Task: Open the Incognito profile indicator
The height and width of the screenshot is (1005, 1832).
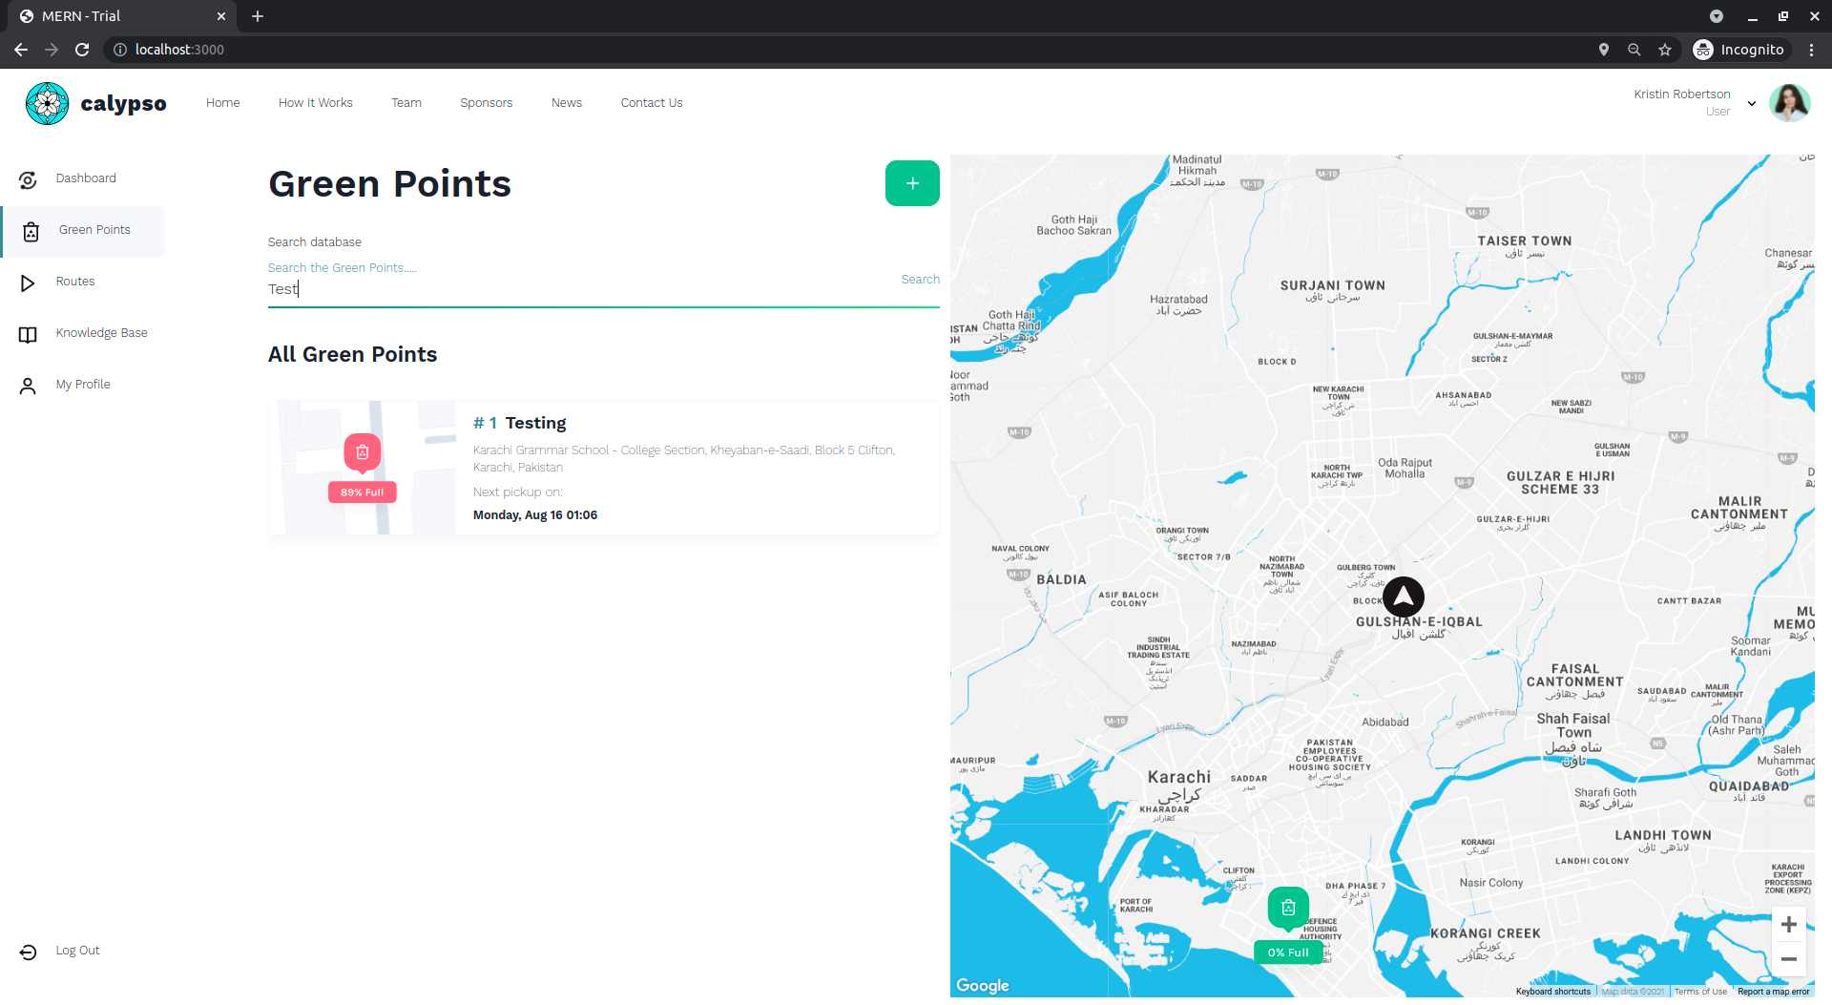Action: tap(1739, 50)
